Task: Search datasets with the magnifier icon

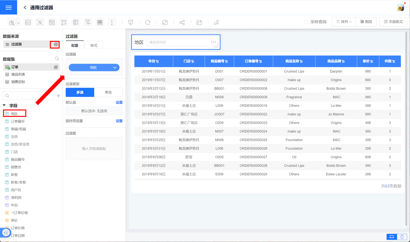Action: [x=57, y=59]
